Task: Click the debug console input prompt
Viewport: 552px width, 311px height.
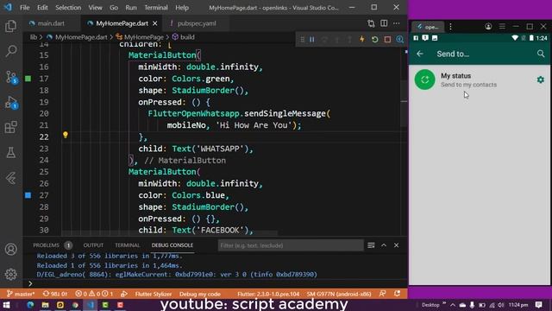Action: [x=215, y=283]
